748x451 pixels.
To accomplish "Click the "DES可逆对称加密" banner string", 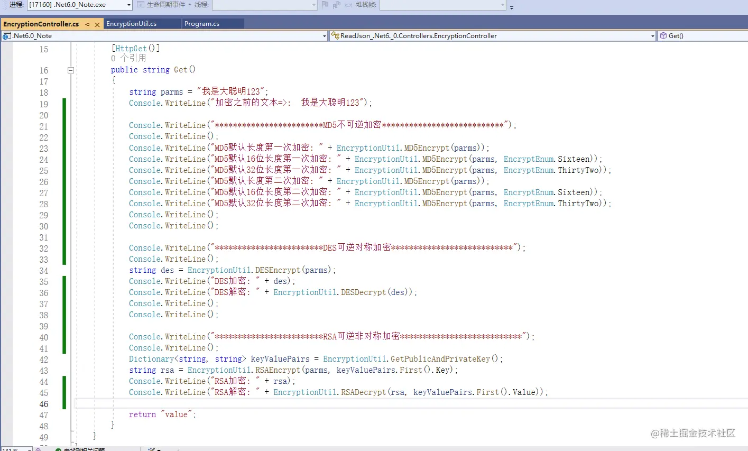I will (357, 247).
